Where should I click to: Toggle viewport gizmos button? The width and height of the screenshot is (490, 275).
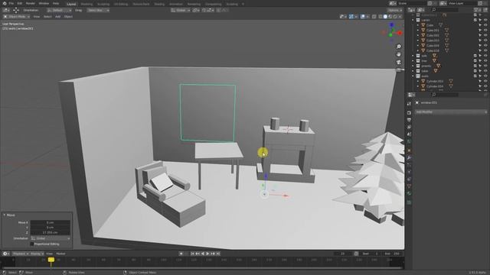pos(351,17)
